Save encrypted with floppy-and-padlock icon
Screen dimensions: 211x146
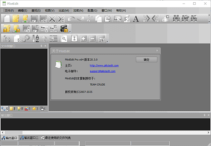pyautogui.click(x=26, y=29)
